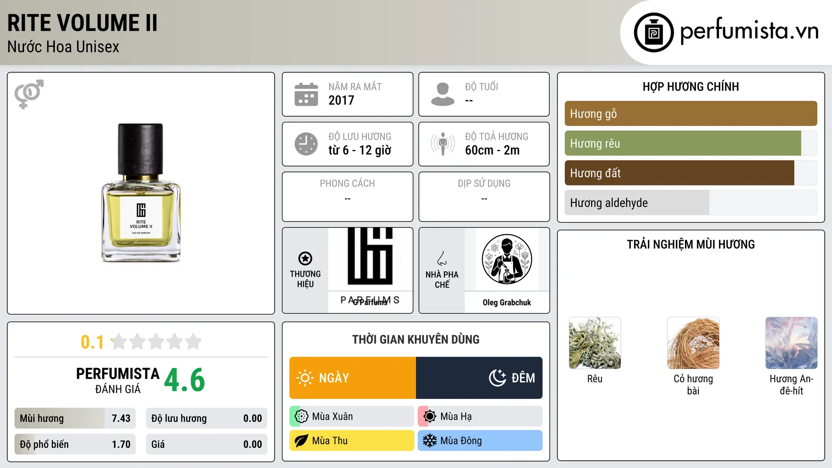Click the Hương gỗ accord bar

click(691, 114)
